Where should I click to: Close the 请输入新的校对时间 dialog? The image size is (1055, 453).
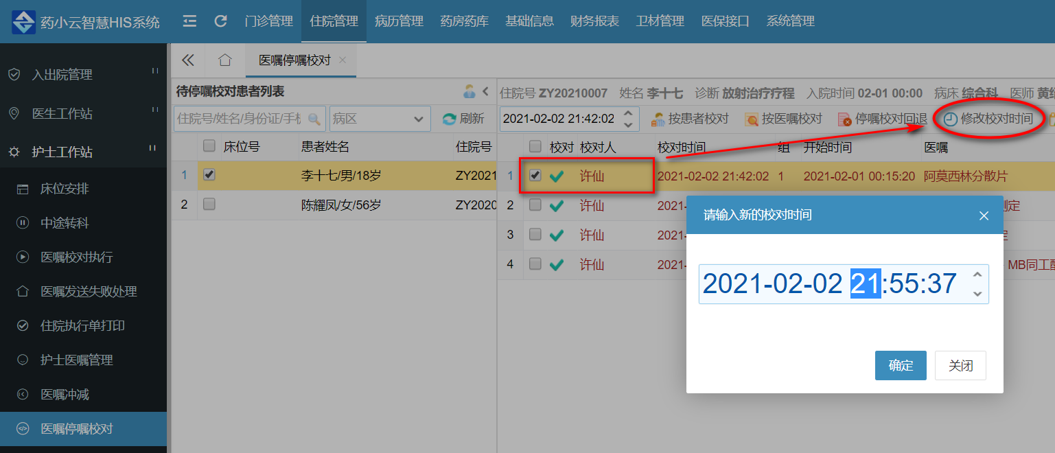(x=984, y=216)
